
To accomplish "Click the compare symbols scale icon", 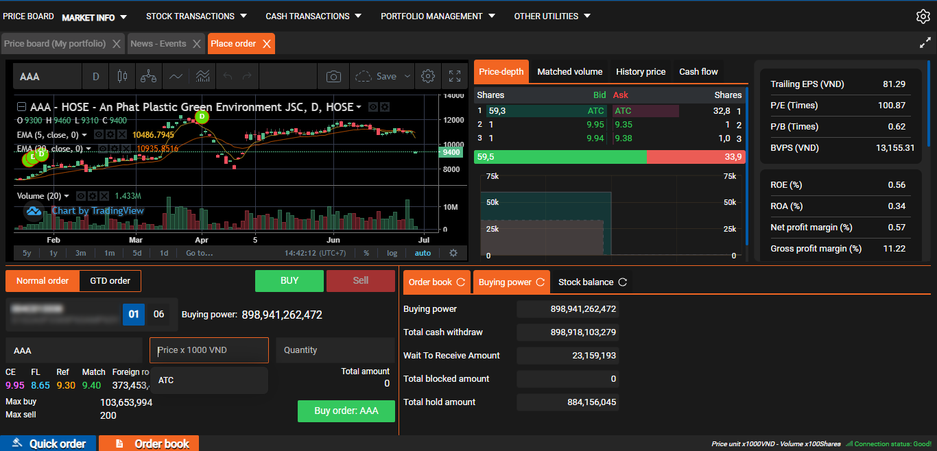I will [148, 76].
